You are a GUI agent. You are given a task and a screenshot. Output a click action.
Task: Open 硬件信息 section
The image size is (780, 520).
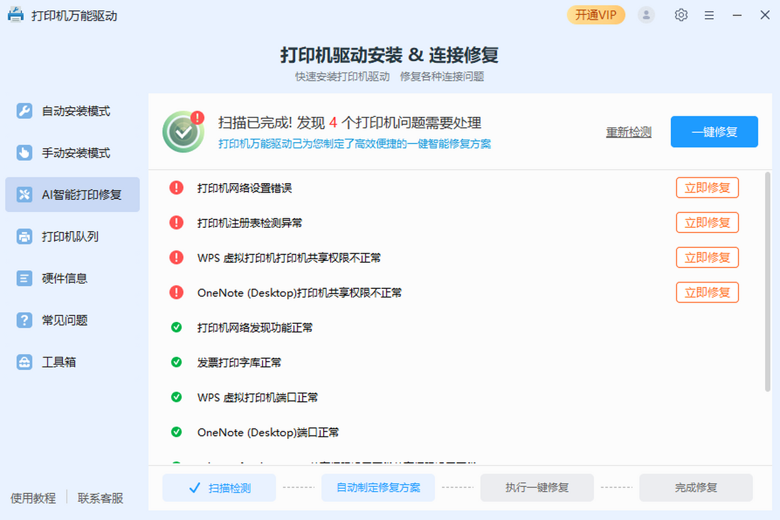coord(72,278)
